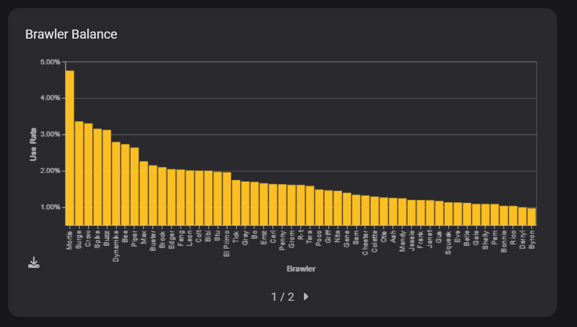Image resolution: width=577 pixels, height=327 pixels.
Task: Click the Crow bar
Action: click(x=88, y=174)
